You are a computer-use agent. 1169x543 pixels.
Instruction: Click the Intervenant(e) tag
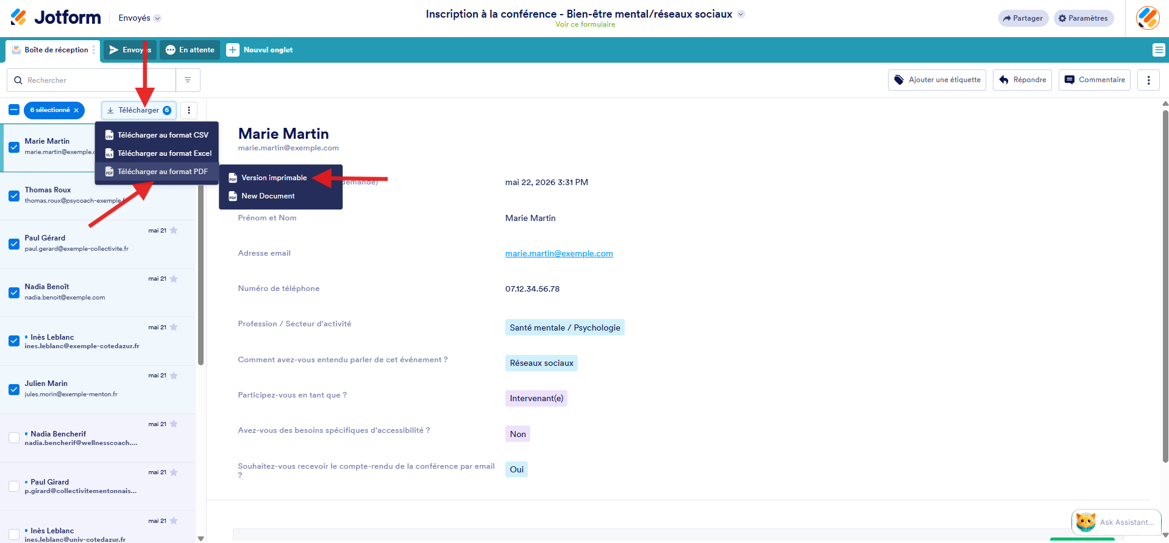[536, 398]
